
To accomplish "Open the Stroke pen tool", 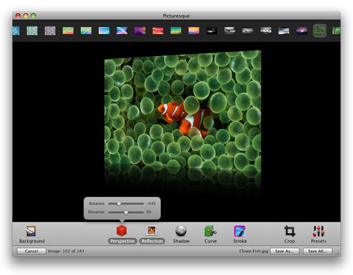I will (240, 231).
